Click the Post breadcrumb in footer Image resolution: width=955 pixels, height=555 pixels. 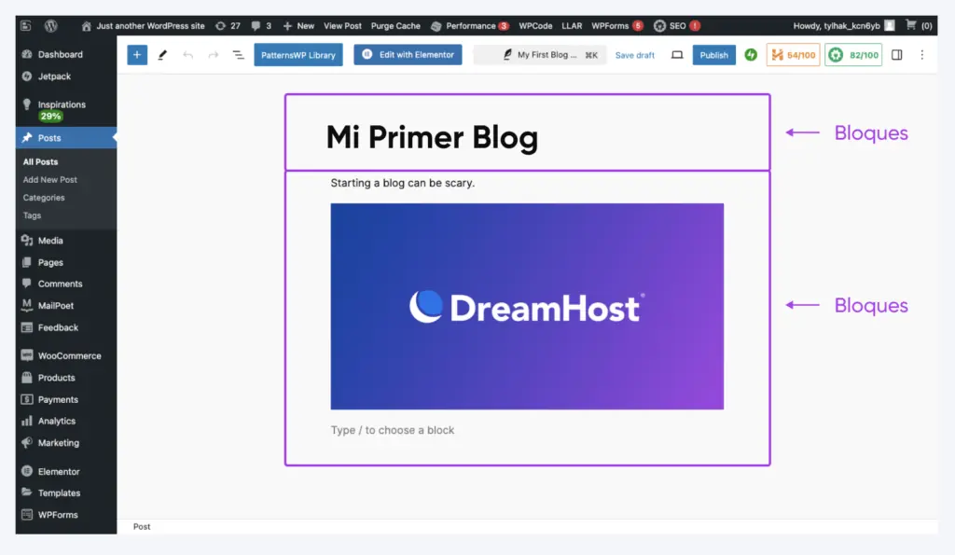[142, 526]
